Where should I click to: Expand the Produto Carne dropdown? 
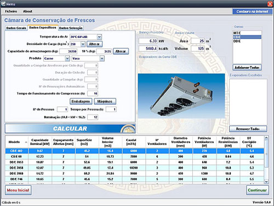pyautogui.click(x=67, y=58)
